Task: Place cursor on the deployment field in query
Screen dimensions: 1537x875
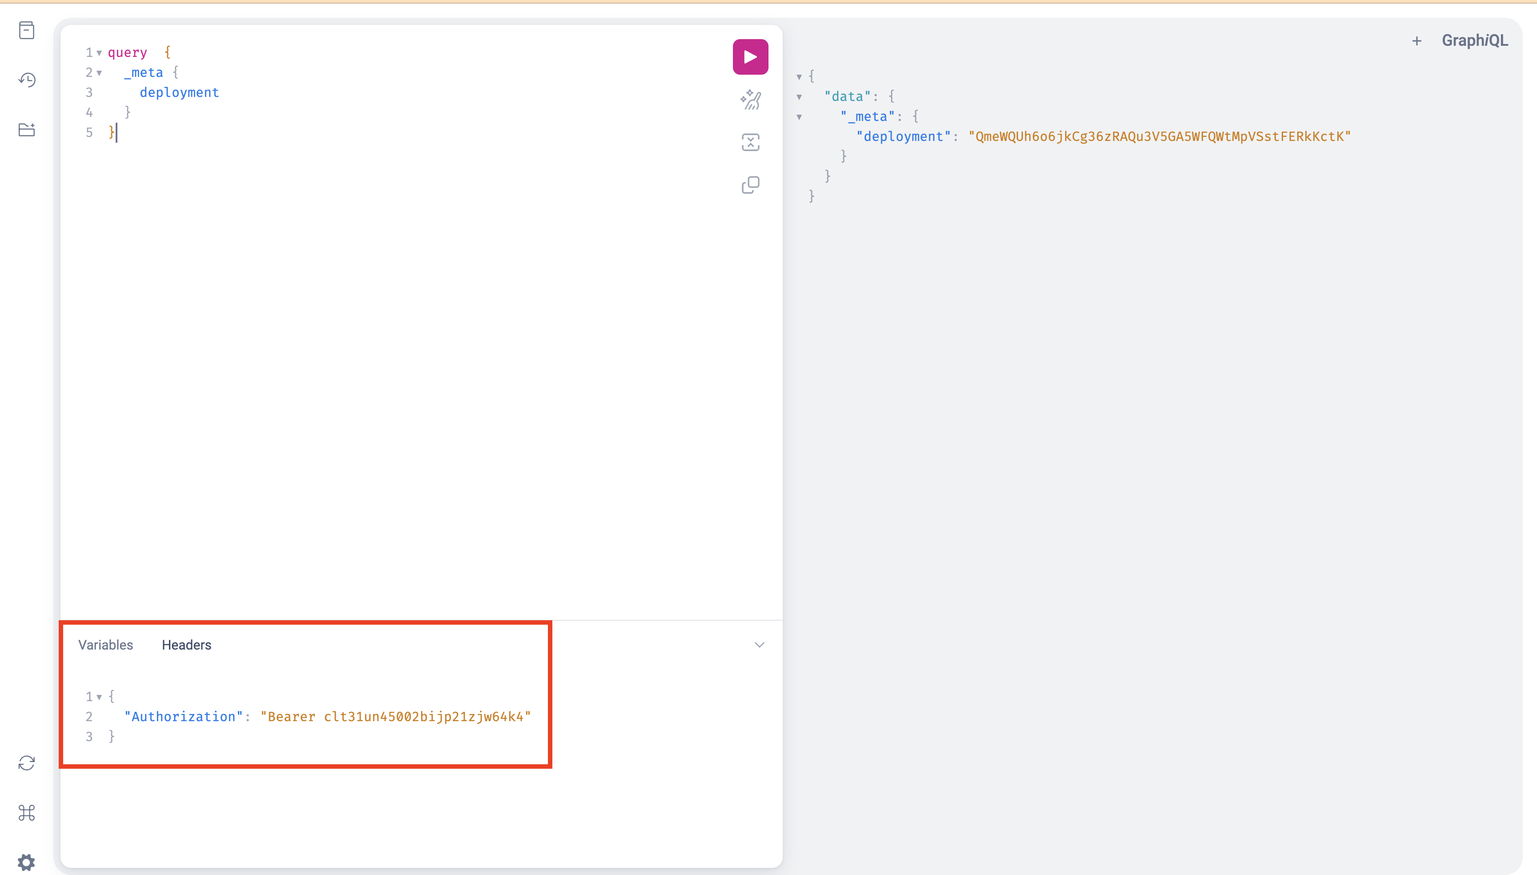Action: 179,92
